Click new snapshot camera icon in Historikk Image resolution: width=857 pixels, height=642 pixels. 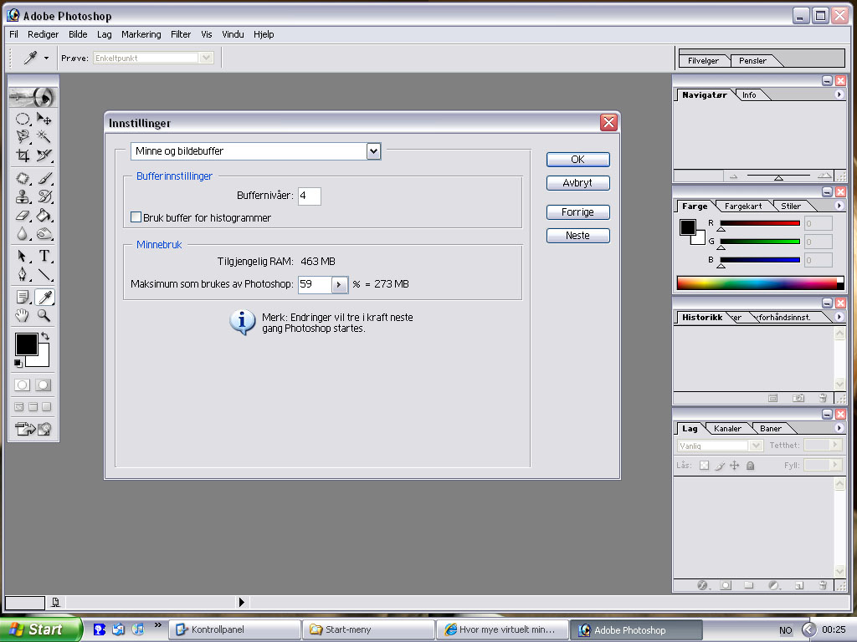(798, 398)
